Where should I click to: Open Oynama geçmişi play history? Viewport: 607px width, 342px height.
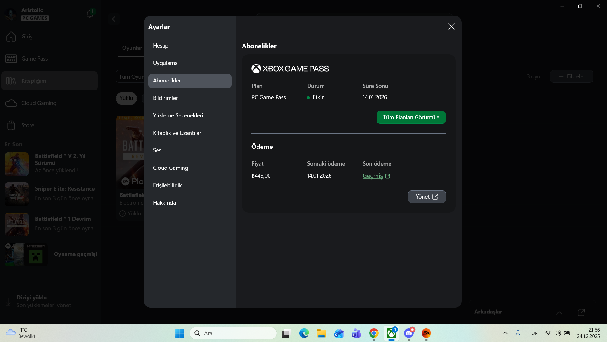(51, 254)
